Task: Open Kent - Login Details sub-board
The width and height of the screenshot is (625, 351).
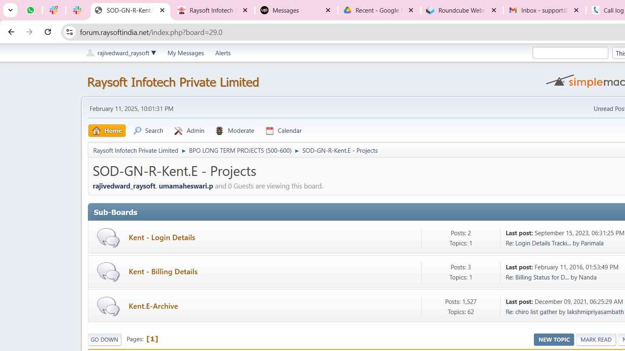Action: pos(162,238)
